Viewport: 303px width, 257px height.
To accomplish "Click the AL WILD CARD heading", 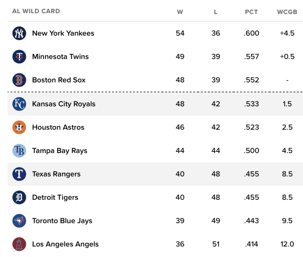I will (36, 11).
